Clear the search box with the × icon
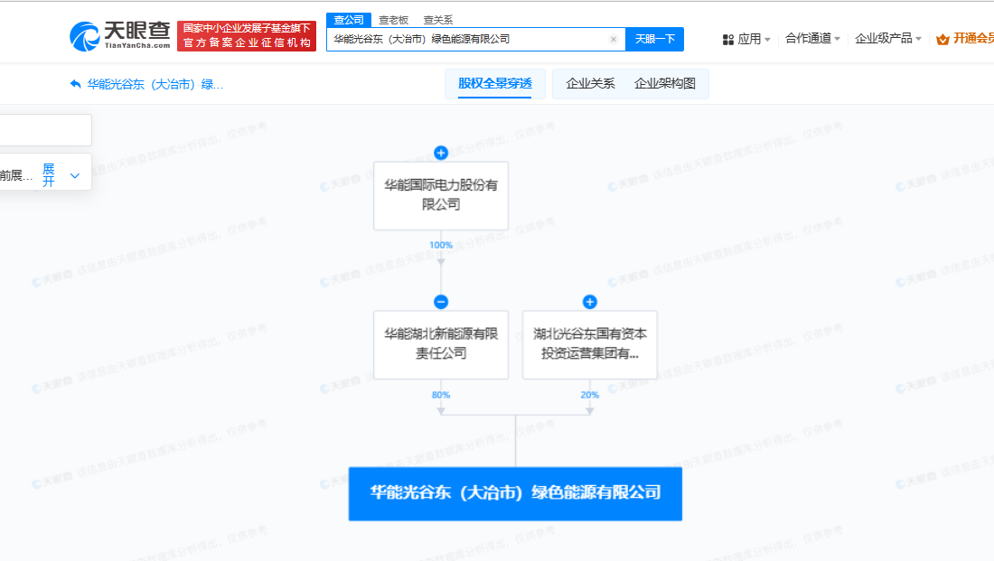 point(614,39)
